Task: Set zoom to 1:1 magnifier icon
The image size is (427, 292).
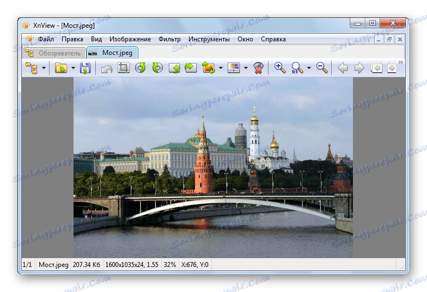Action: [297, 68]
